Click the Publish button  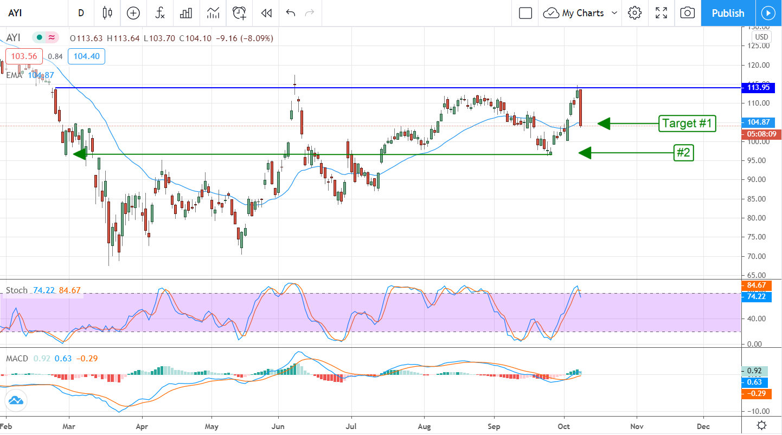tap(728, 13)
